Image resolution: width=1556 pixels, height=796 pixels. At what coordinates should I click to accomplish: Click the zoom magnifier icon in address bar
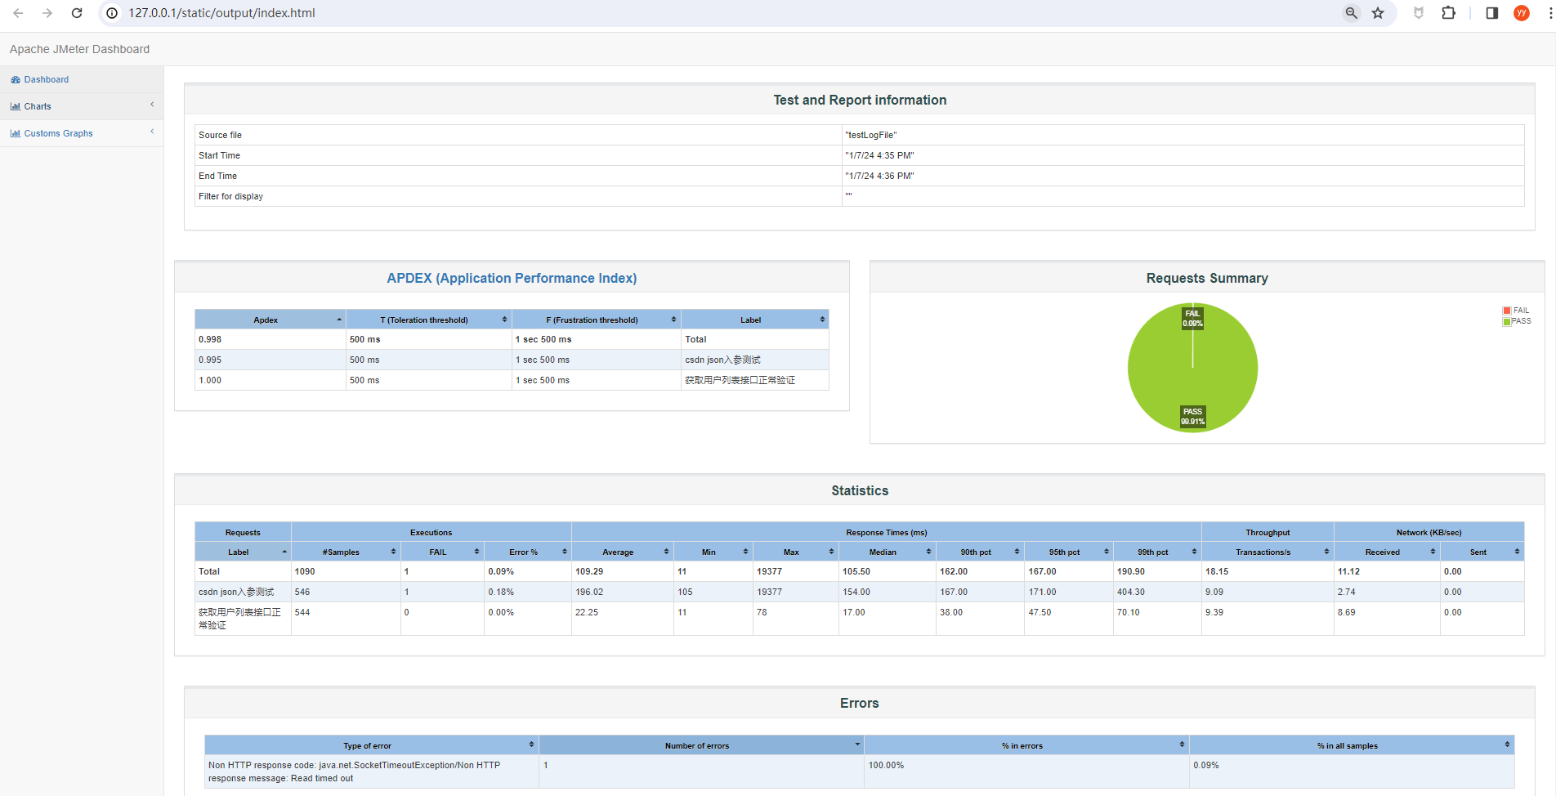1351,13
